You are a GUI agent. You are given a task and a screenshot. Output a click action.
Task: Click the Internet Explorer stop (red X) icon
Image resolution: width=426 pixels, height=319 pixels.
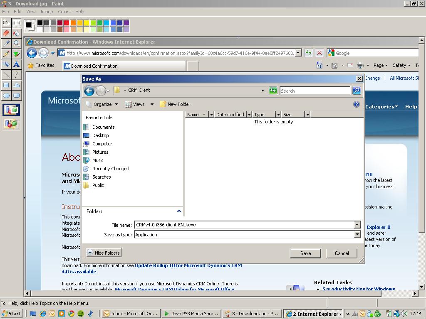(319, 53)
